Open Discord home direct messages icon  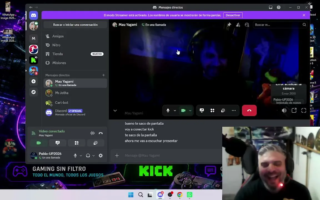click(x=33, y=15)
